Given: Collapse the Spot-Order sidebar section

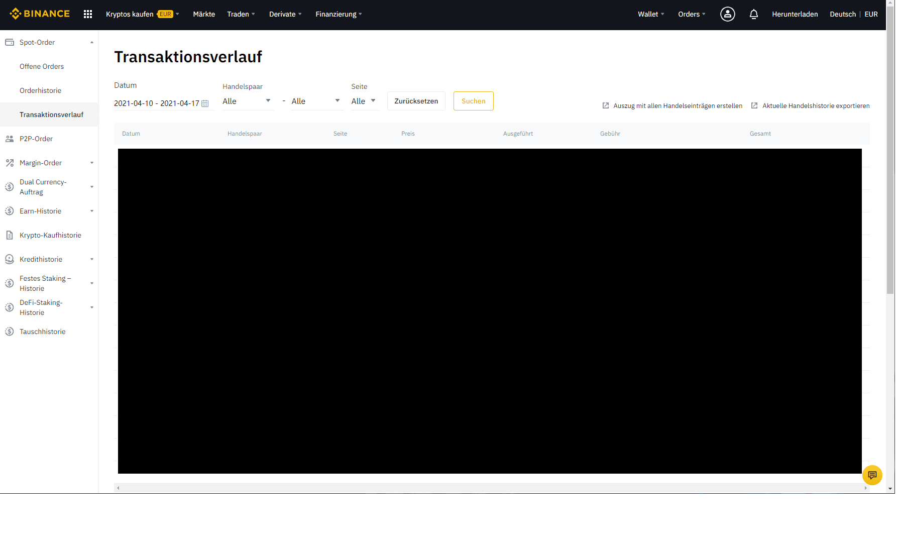Looking at the screenshot, I should 92,42.
